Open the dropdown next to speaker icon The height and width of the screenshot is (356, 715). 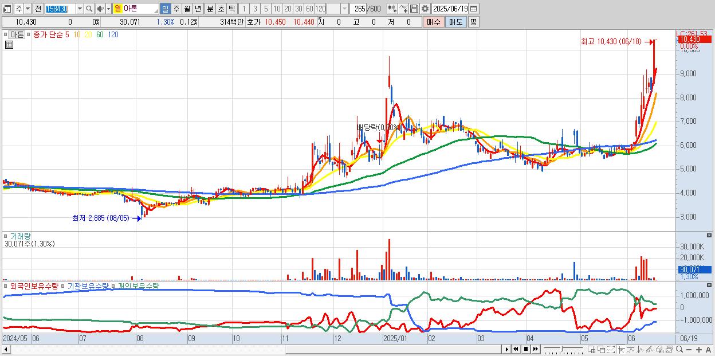(x=108, y=9)
